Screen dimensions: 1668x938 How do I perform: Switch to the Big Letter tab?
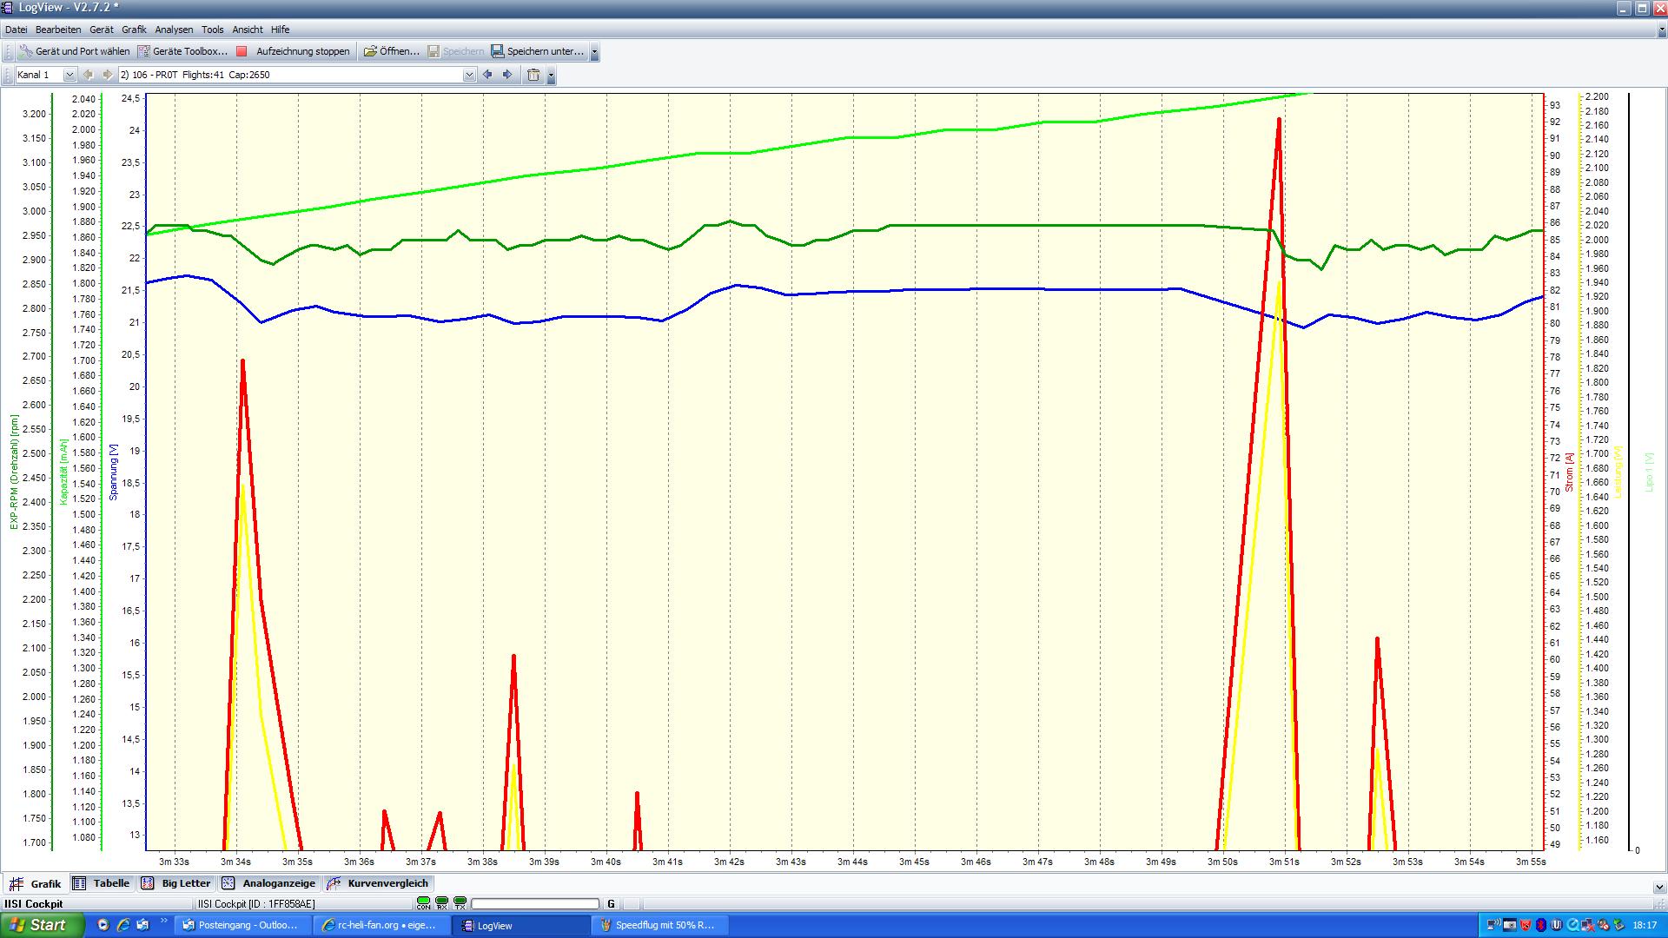coord(176,883)
